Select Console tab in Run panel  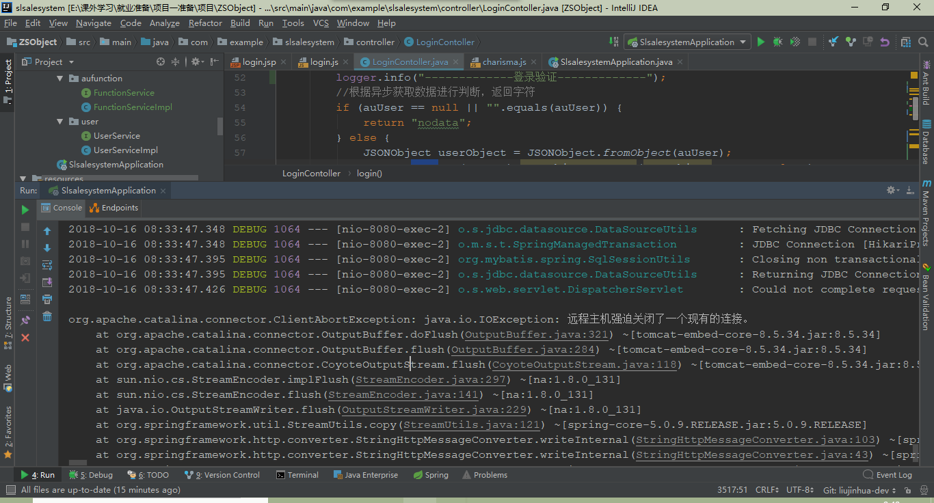coord(62,208)
